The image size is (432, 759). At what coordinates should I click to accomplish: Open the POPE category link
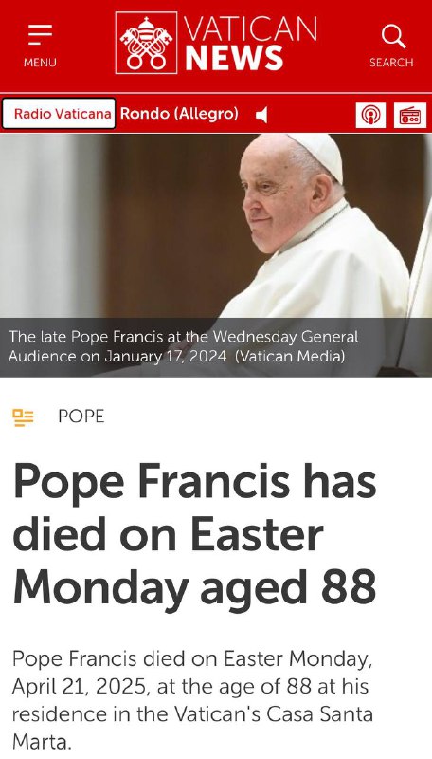(81, 417)
